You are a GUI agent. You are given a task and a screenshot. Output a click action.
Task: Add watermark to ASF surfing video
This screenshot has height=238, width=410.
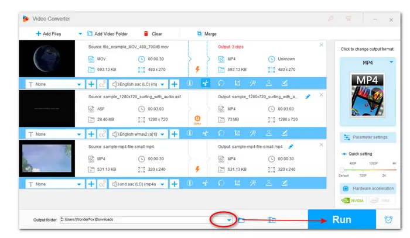(268, 133)
